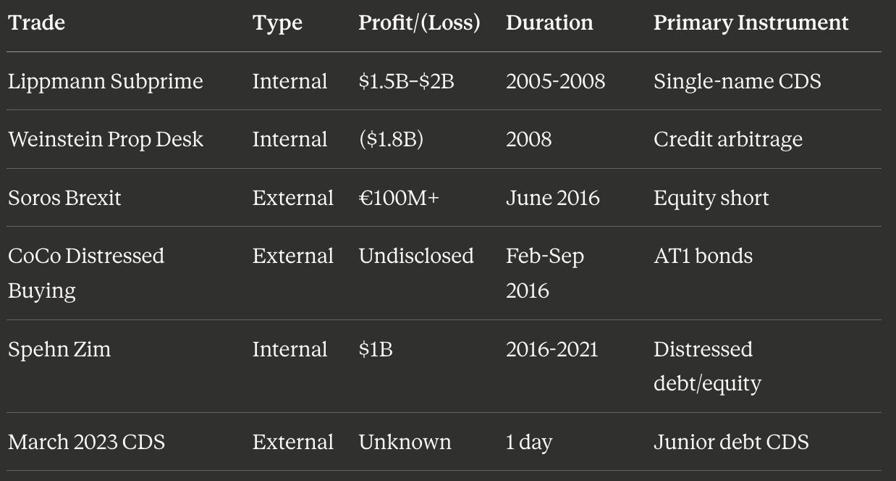
Task: Click the Spehn Zim trade cell
Action: pos(59,349)
